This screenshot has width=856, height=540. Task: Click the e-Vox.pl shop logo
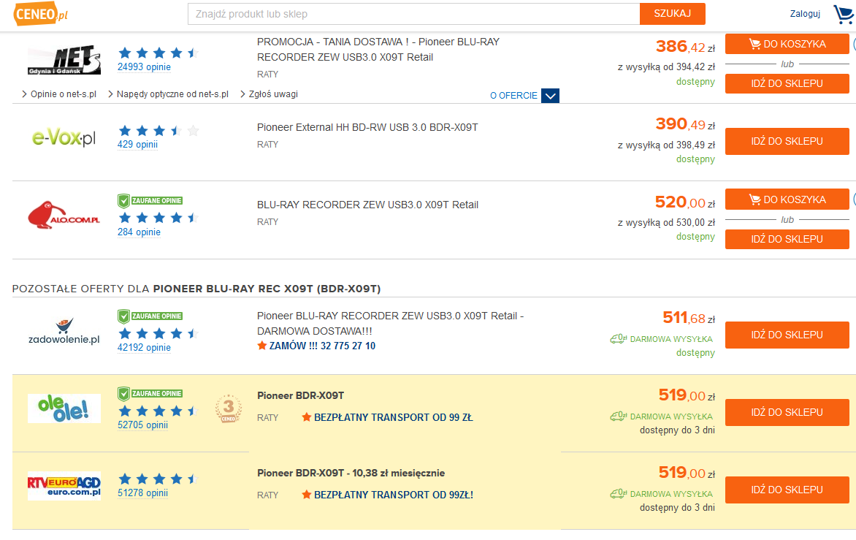click(64, 137)
